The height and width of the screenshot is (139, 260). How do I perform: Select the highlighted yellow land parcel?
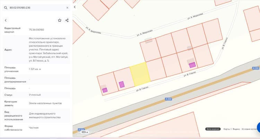point(140,74)
